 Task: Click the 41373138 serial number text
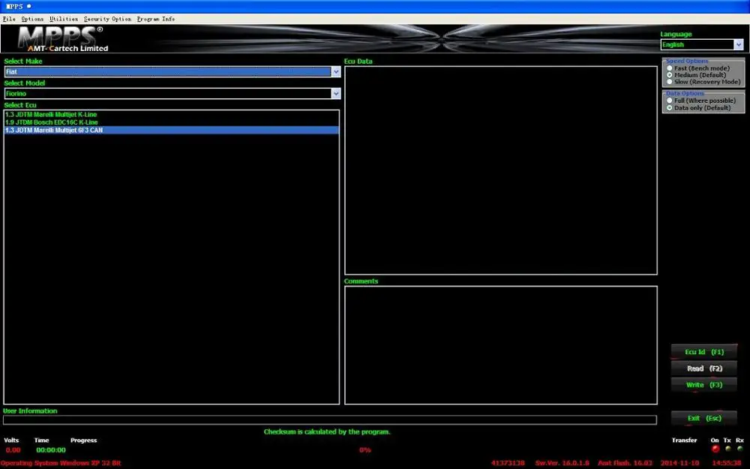508,463
